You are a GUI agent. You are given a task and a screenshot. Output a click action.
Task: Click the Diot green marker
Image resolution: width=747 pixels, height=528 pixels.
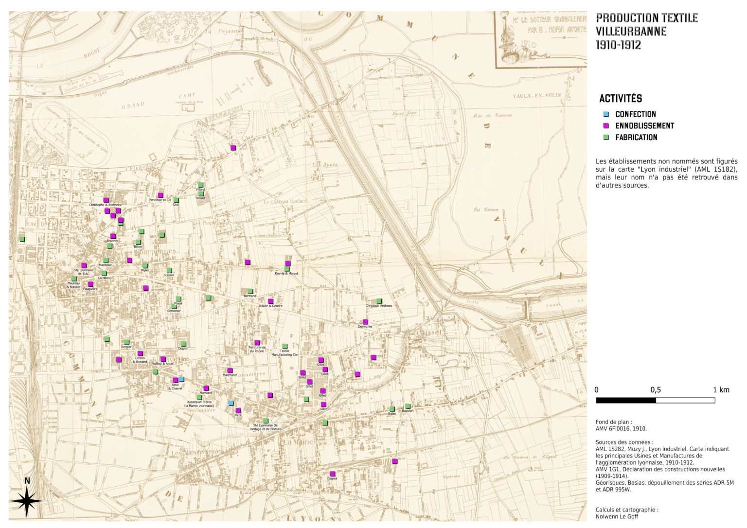(177, 200)
